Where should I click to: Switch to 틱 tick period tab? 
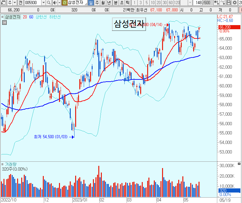[128, 3]
